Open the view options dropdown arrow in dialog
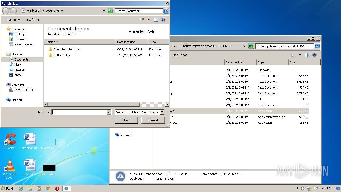The height and width of the screenshot is (192, 341). point(149,20)
